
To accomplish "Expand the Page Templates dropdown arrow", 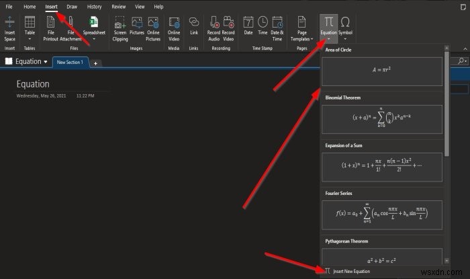I will click(312, 39).
